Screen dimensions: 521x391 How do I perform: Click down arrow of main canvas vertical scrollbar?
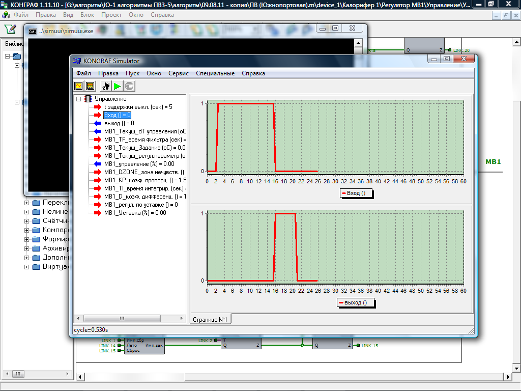click(517, 369)
